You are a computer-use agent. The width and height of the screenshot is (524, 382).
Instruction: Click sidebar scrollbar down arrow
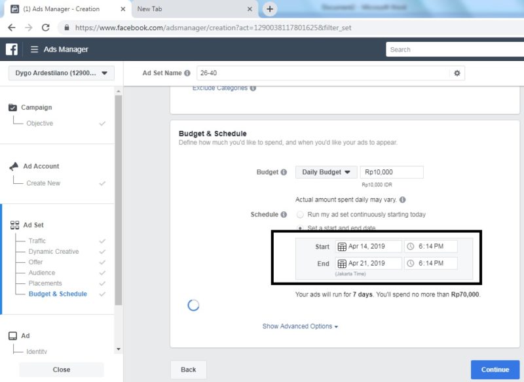(x=119, y=349)
